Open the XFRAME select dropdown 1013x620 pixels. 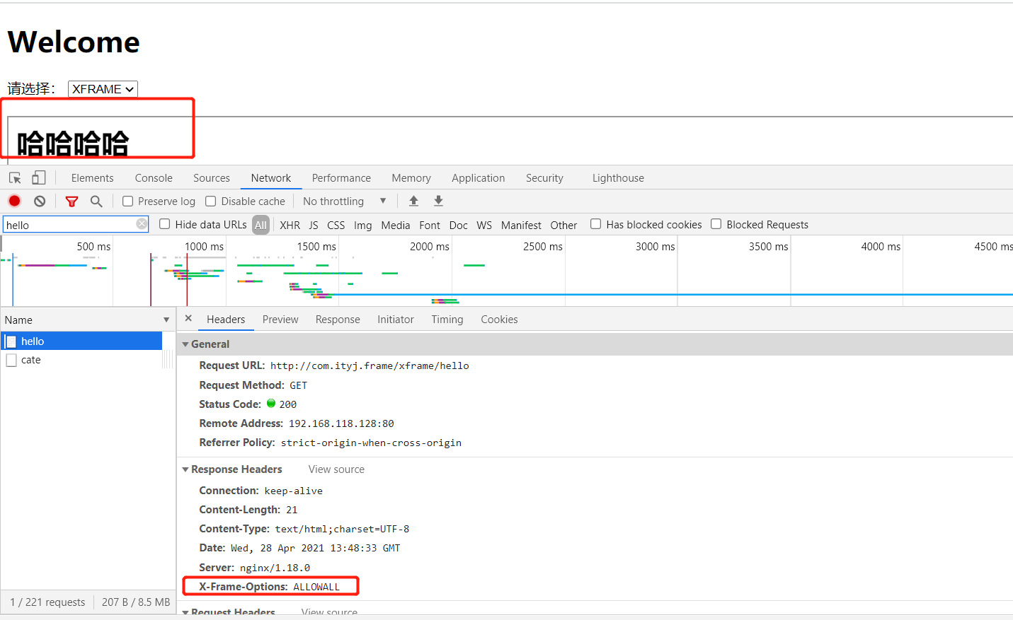pyautogui.click(x=102, y=89)
